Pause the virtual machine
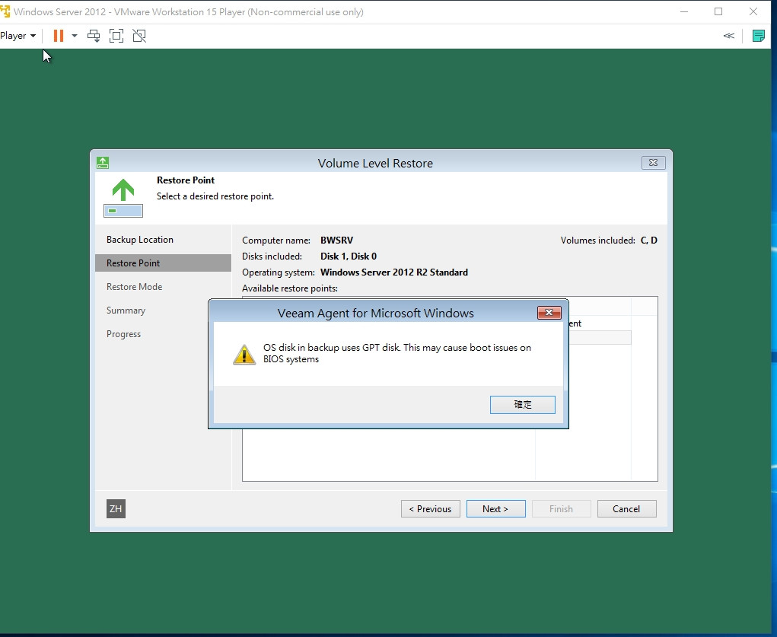This screenshot has width=777, height=637. click(59, 36)
